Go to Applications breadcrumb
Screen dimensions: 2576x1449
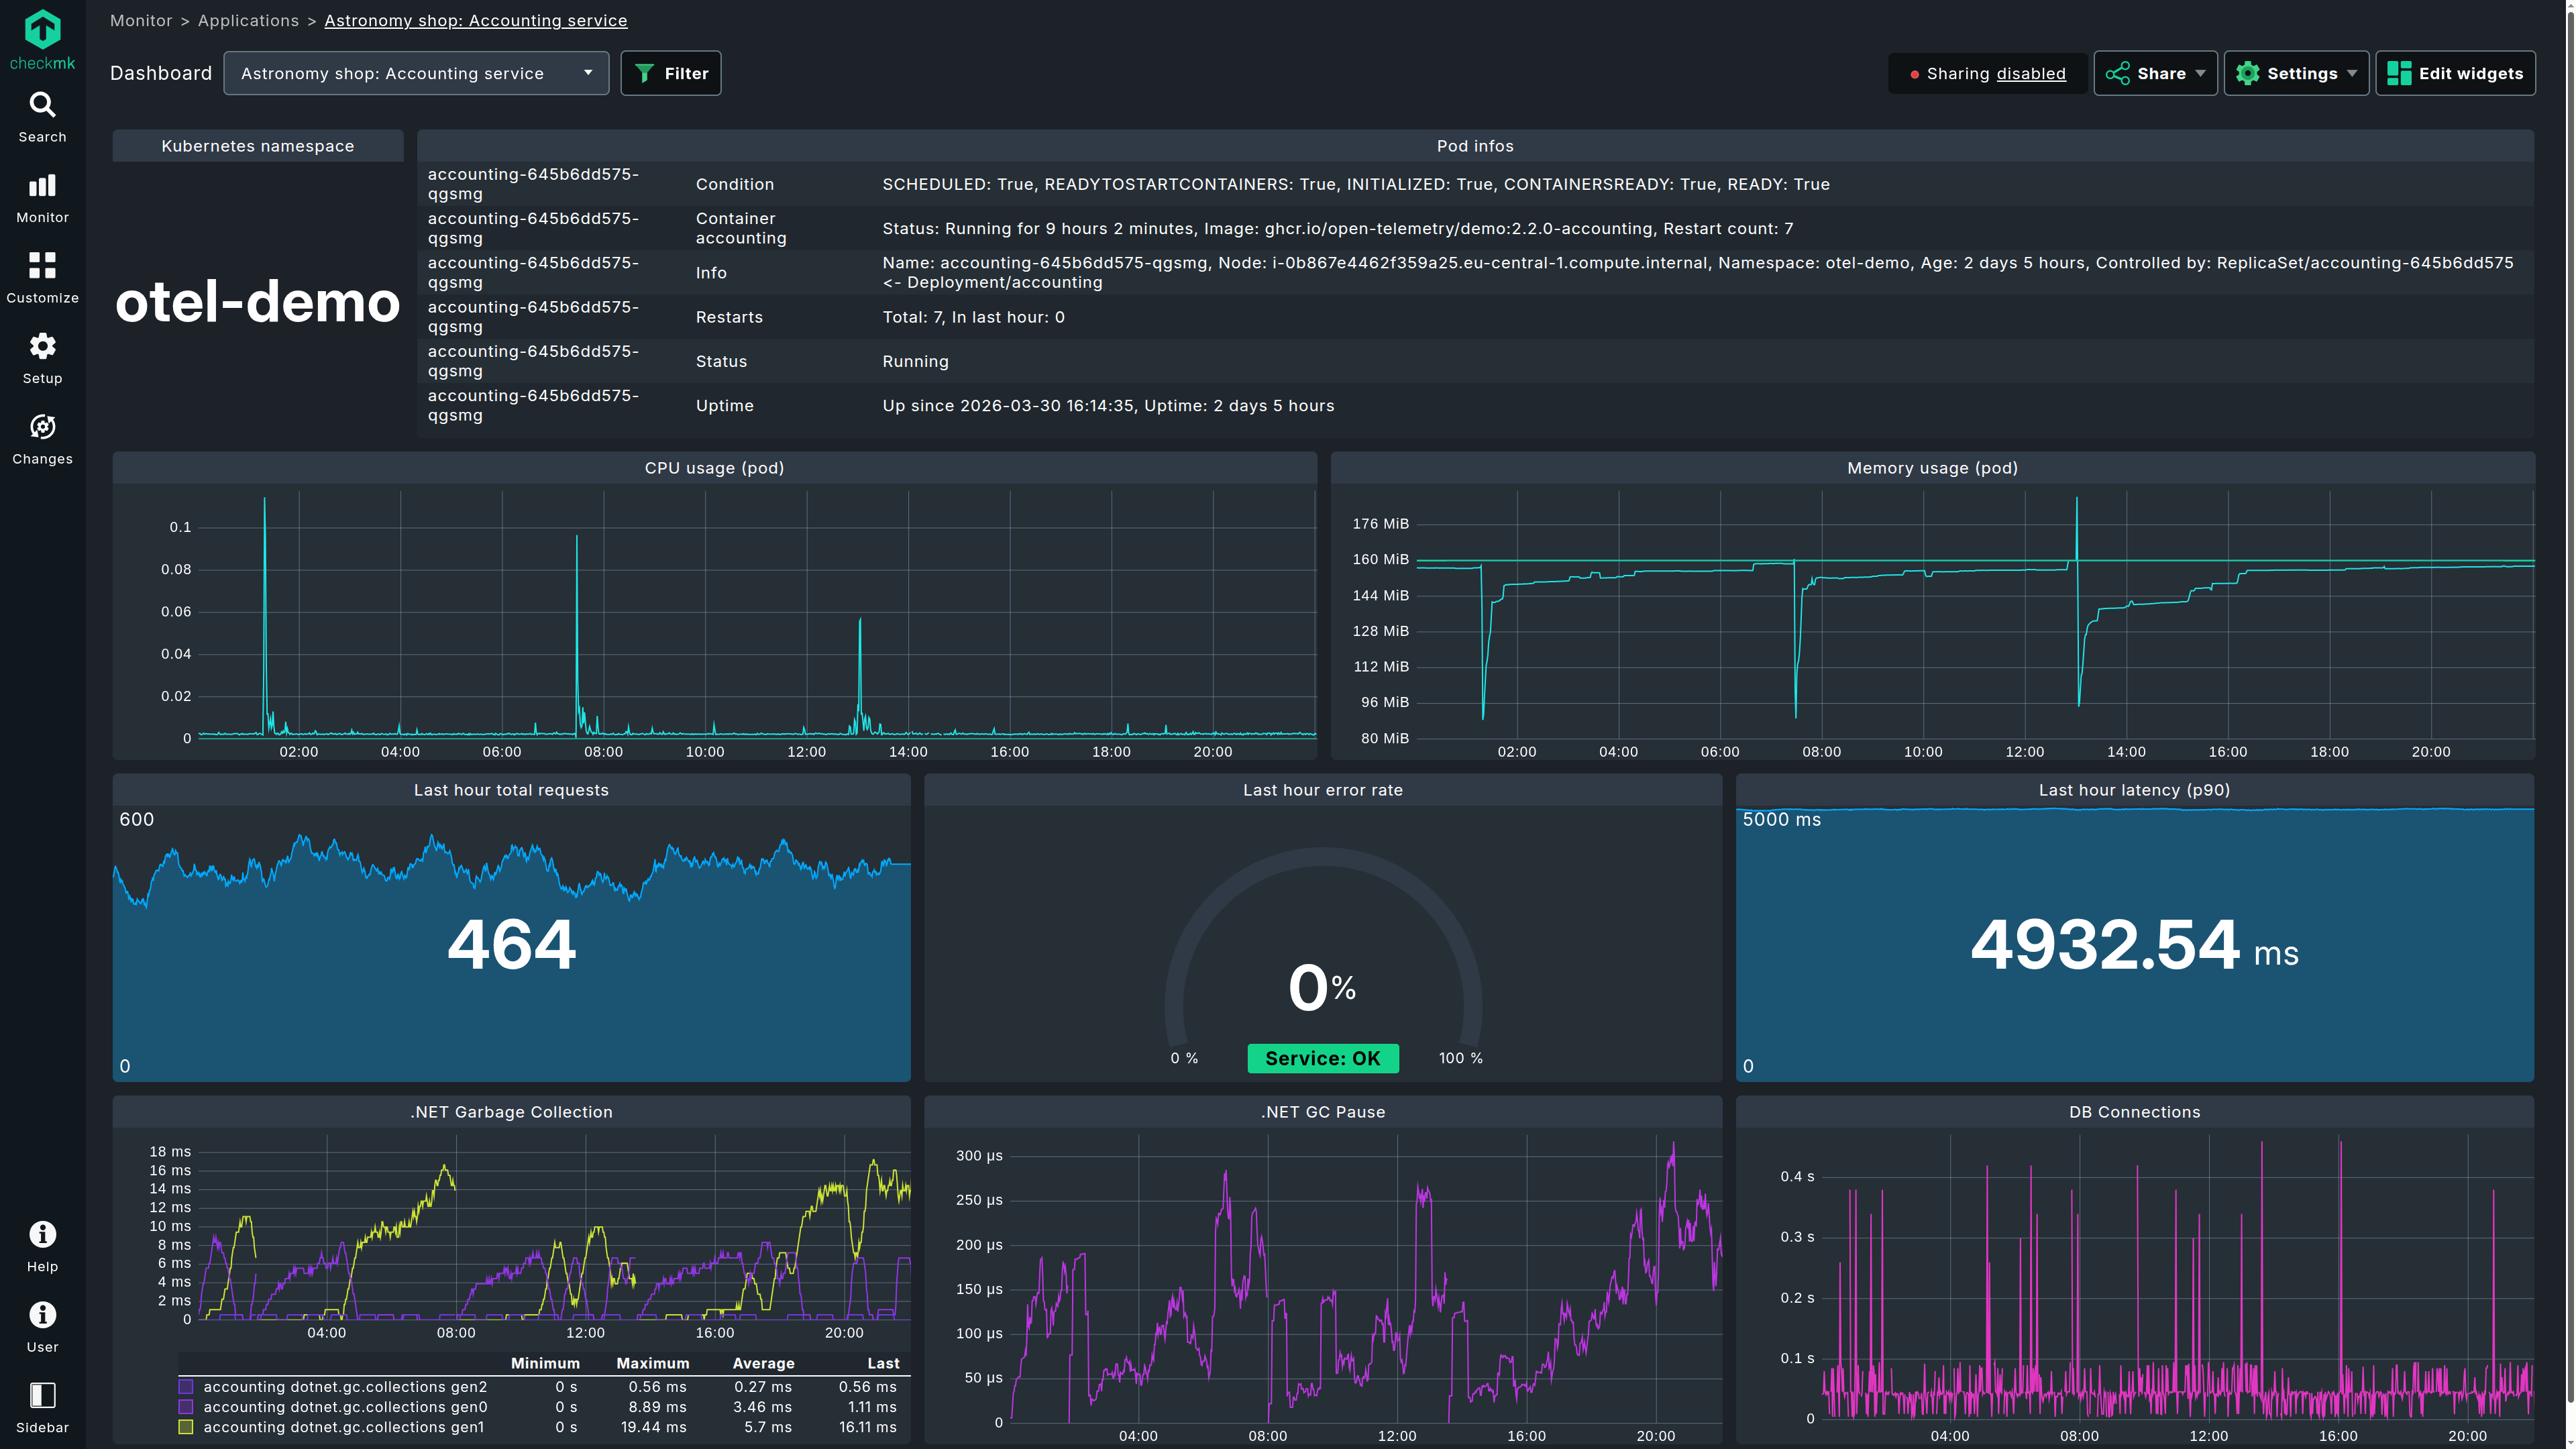pos(248,21)
